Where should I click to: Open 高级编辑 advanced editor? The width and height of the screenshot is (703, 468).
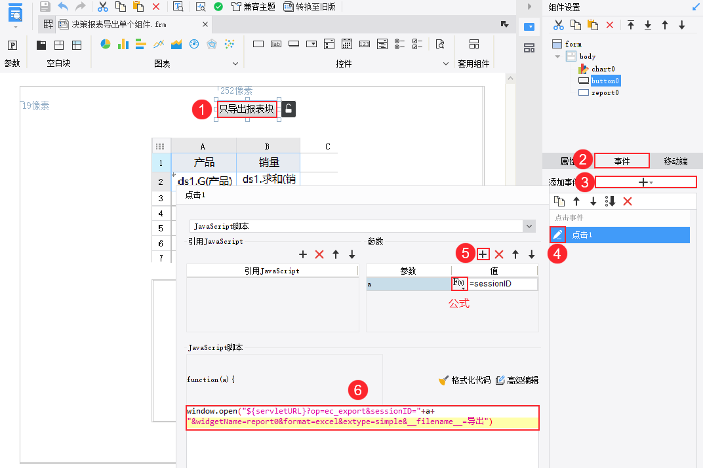pyautogui.click(x=517, y=381)
